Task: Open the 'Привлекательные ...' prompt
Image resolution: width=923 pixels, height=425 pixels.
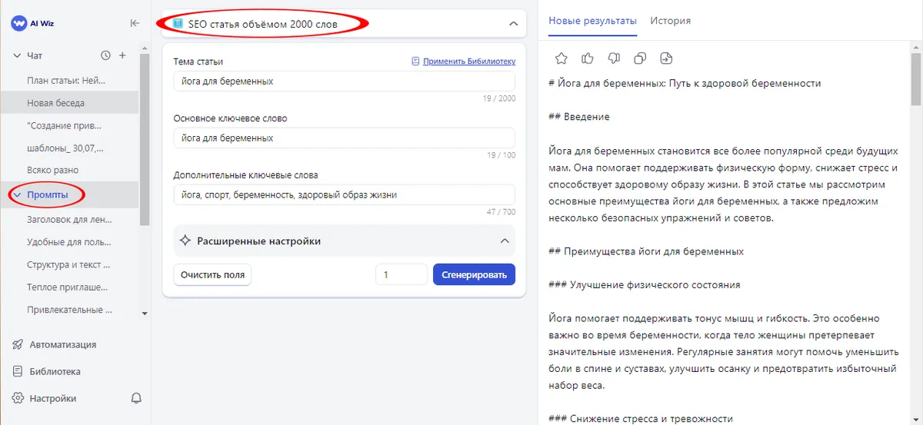Action: (x=69, y=310)
